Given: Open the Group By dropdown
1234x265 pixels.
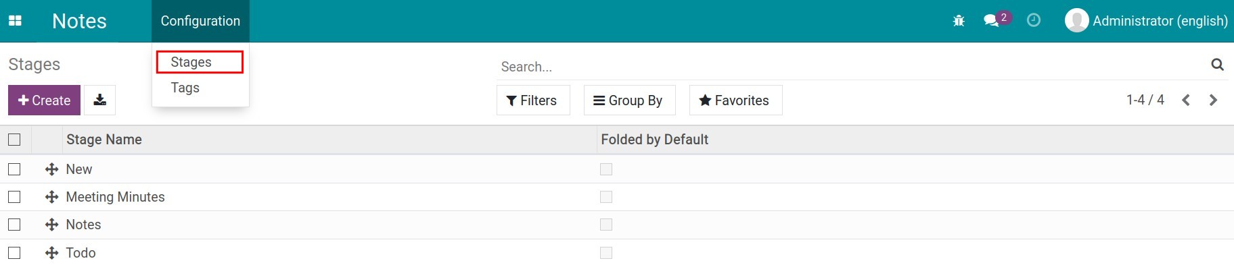Looking at the screenshot, I should click(x=629, y=100).
